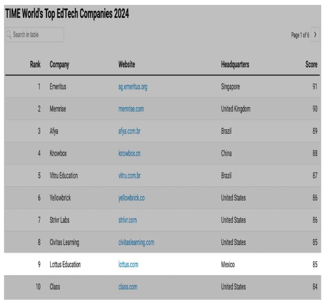Open the knowbox.cn link
This screenshot has width=324, height=305.
129,154
